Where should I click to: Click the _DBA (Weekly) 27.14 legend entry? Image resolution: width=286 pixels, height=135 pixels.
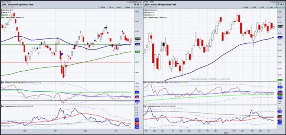click(x=150, y=10)
